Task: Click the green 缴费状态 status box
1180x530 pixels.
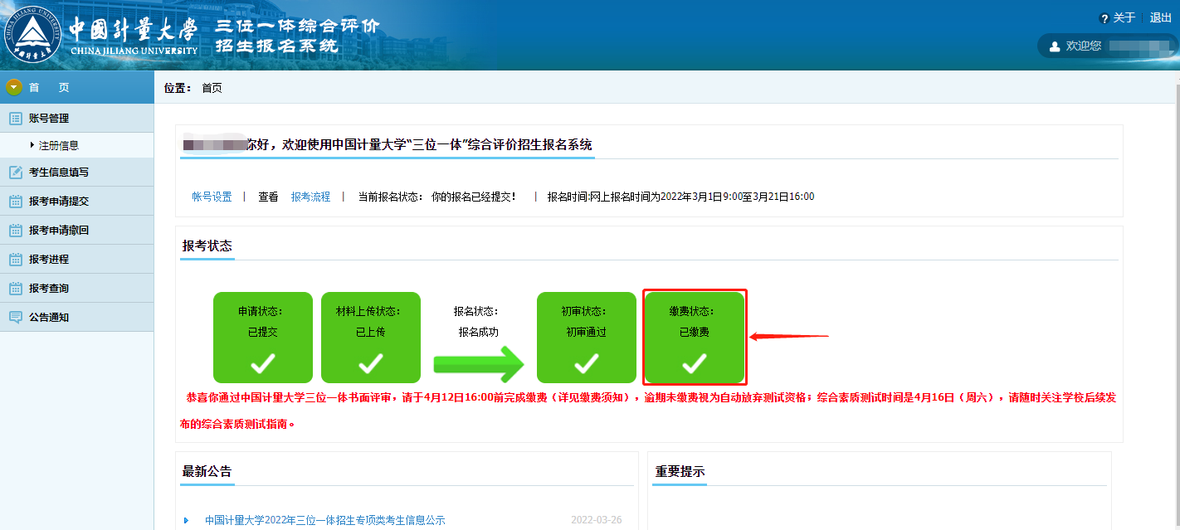Action: point(695,337)
